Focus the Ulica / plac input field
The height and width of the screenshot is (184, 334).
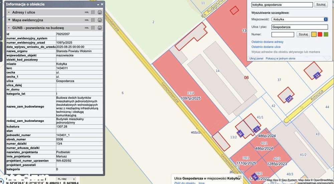(x=300, y=27)
